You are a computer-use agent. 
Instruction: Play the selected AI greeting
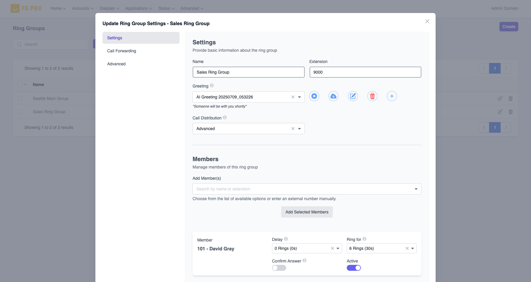(314, 96)
